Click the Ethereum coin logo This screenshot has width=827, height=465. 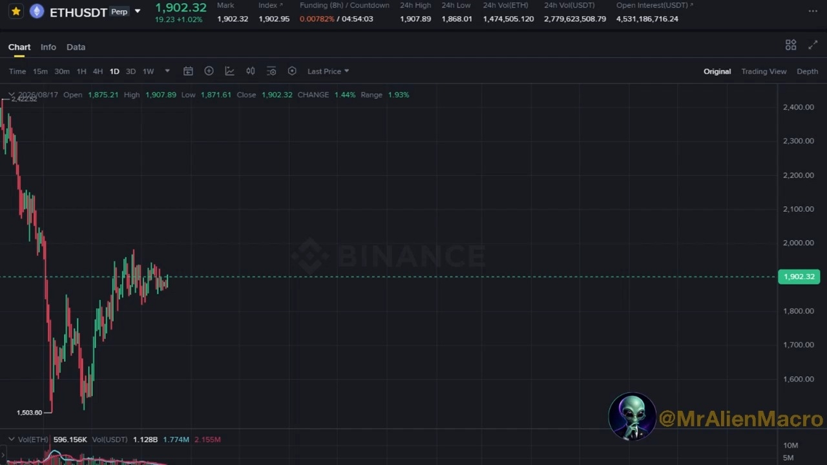37,12
